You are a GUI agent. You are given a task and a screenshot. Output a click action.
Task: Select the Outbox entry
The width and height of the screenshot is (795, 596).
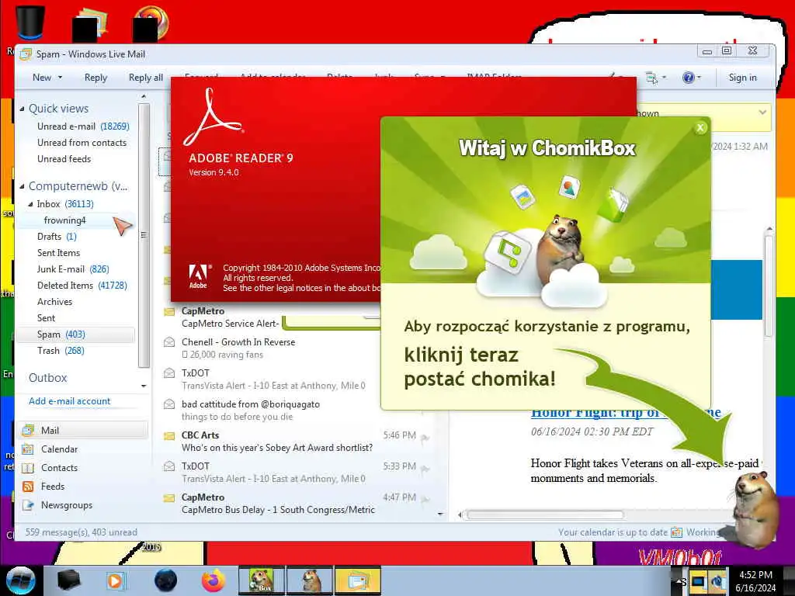pyautogui.click(x=47, y=378)
